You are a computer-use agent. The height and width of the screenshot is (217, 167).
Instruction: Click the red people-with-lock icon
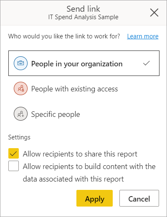coord(20,88)
